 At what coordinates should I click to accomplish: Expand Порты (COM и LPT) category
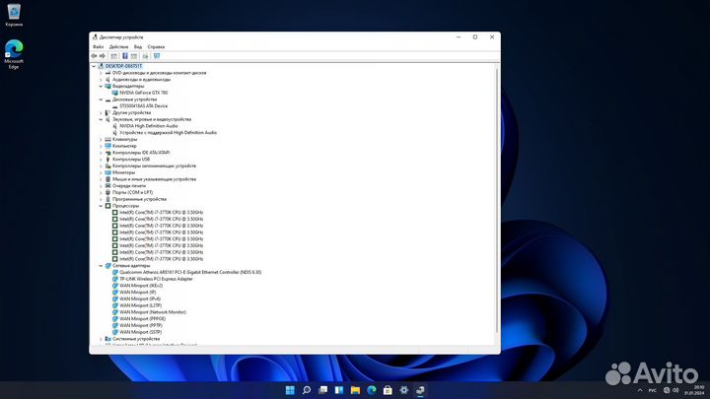pos(101,193)
